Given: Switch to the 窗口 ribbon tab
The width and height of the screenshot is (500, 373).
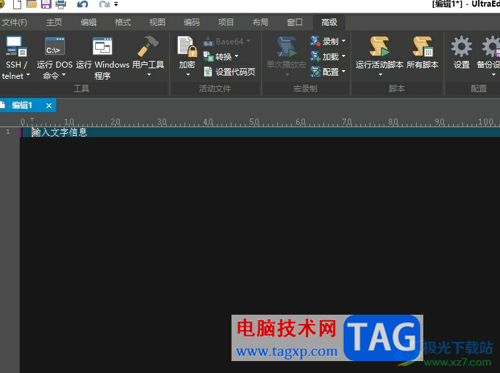Looking at the screenshot, I should tap(295, 23).
